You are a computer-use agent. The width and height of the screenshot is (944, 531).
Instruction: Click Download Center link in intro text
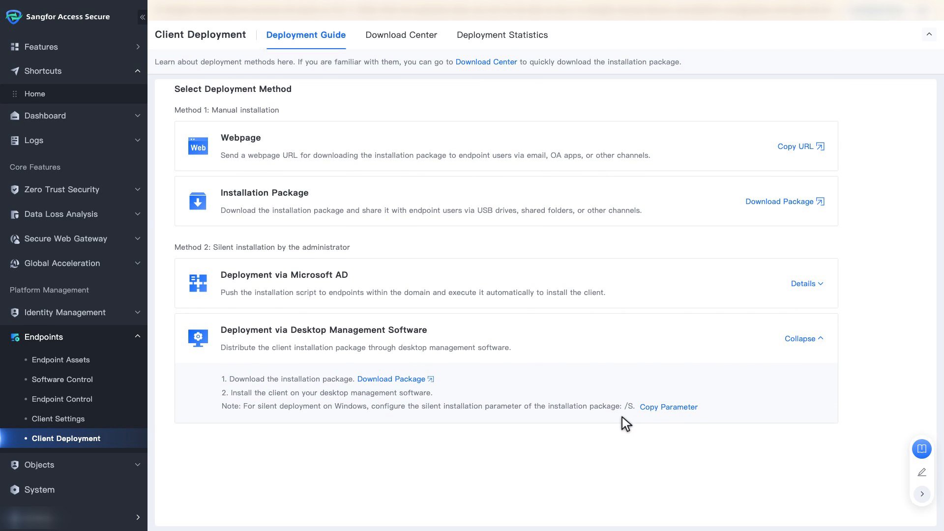click(x=486, y=62)
